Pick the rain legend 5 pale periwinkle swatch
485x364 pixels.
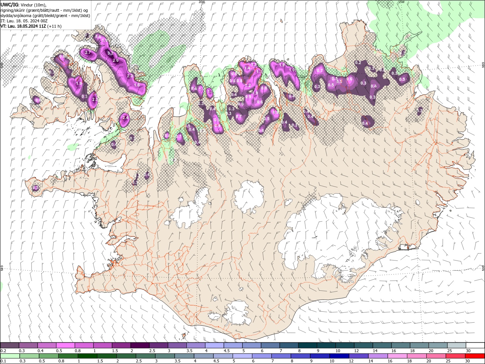point(242,356)
